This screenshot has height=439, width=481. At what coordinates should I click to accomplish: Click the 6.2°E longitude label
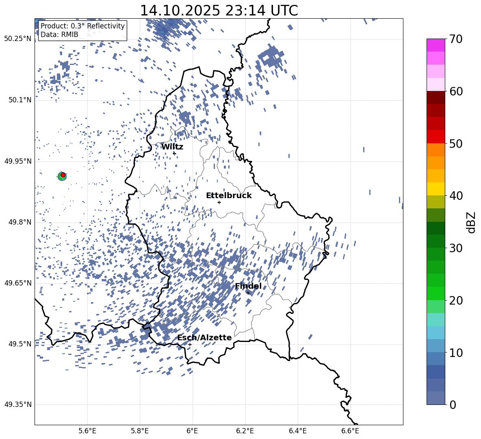click(245, 431)
